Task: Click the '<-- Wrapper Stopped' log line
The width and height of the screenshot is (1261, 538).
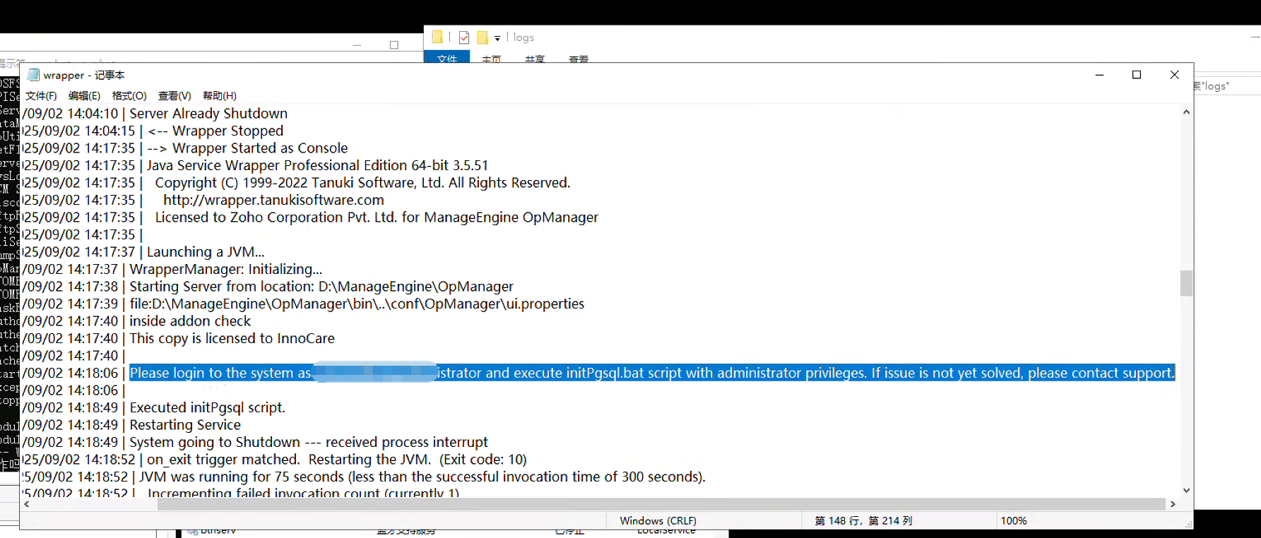Action: [x=215, y=131]
